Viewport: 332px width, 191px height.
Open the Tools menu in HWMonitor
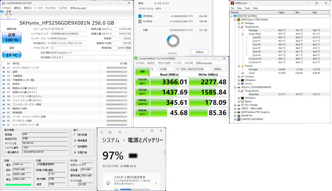pos(247,8)
